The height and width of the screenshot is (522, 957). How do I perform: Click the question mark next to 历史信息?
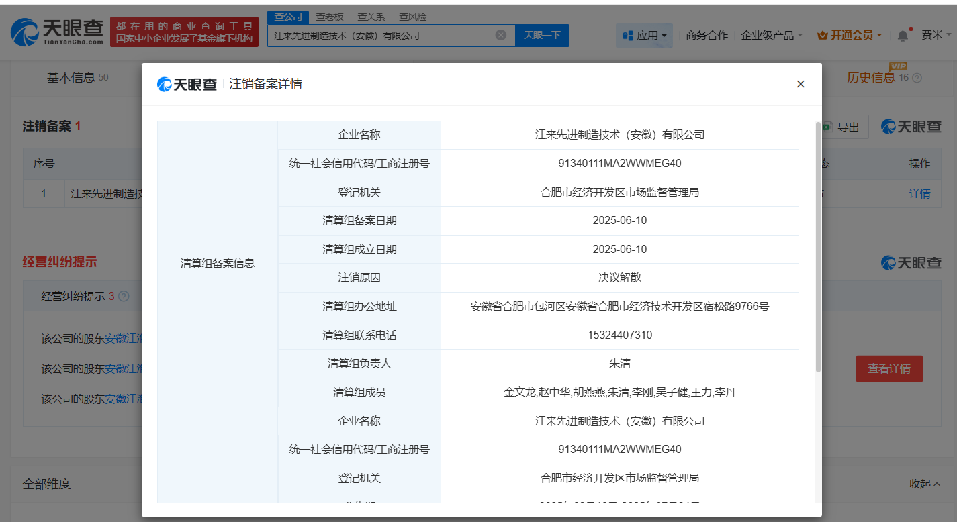click(x=915, y=77)
